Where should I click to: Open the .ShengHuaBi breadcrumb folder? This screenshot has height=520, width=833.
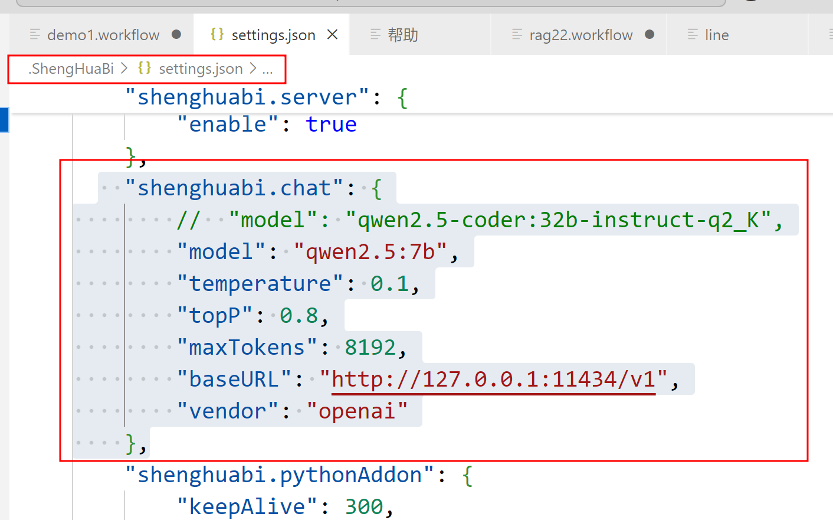[71, 69]
